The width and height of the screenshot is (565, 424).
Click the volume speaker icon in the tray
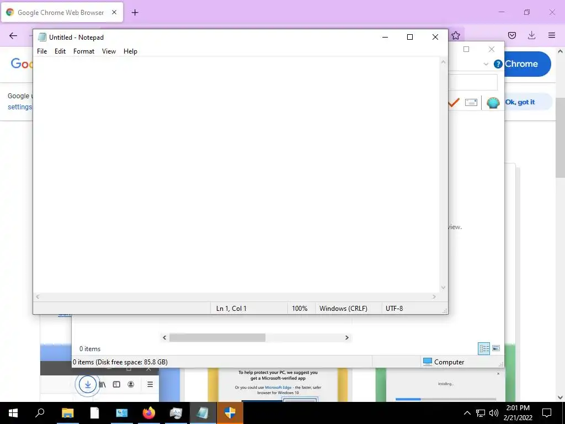click(493, 413)
